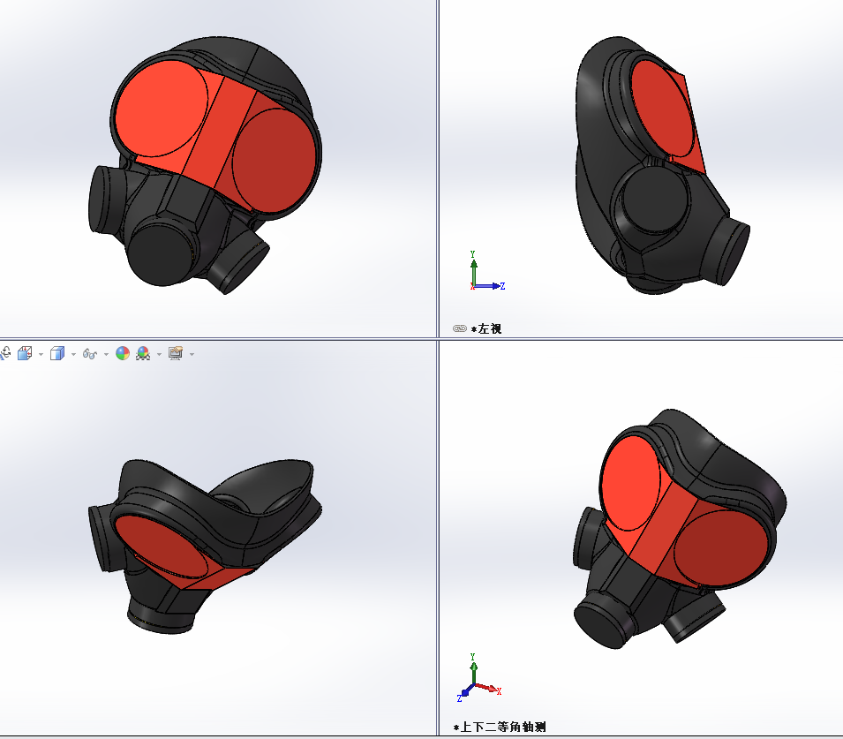
Task: Click the Apply Scene icon
Action: point(143,353)
